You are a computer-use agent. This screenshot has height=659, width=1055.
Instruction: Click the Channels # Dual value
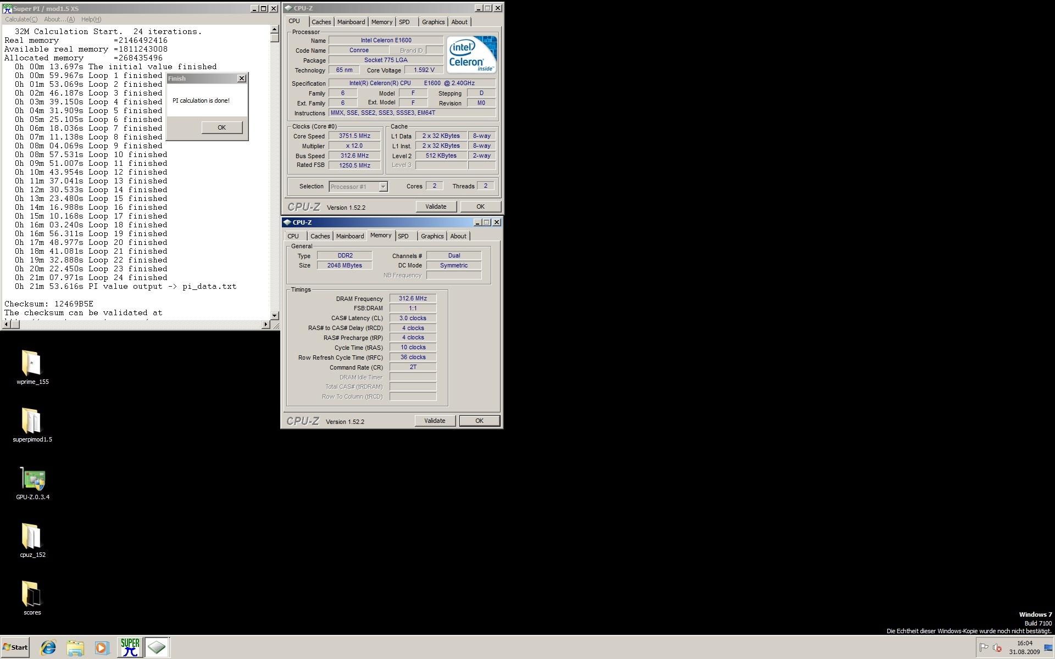point(454,256)
